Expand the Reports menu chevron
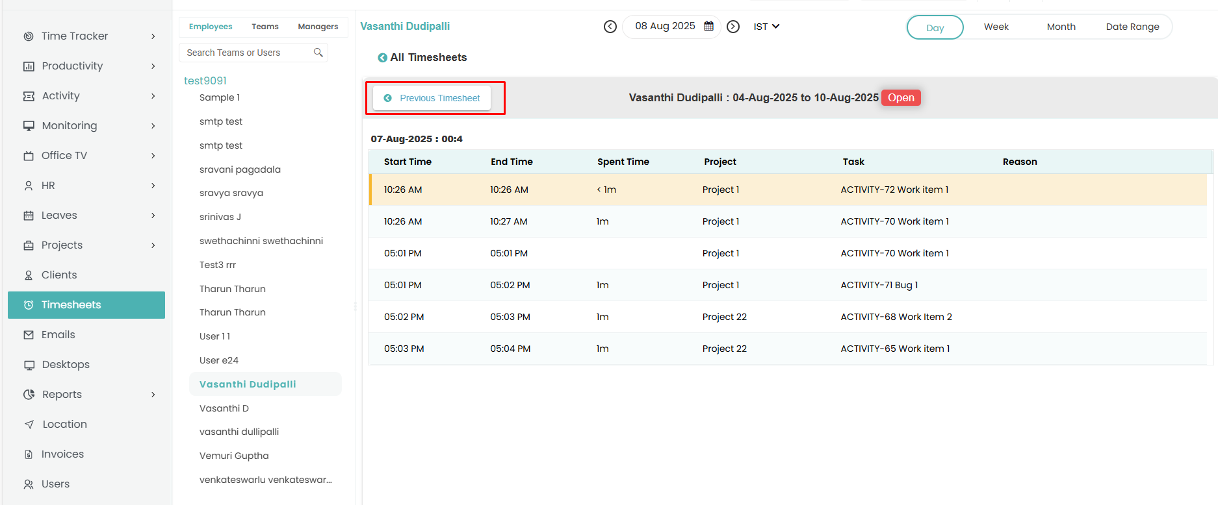1218x505 pixels. (153, 395)
